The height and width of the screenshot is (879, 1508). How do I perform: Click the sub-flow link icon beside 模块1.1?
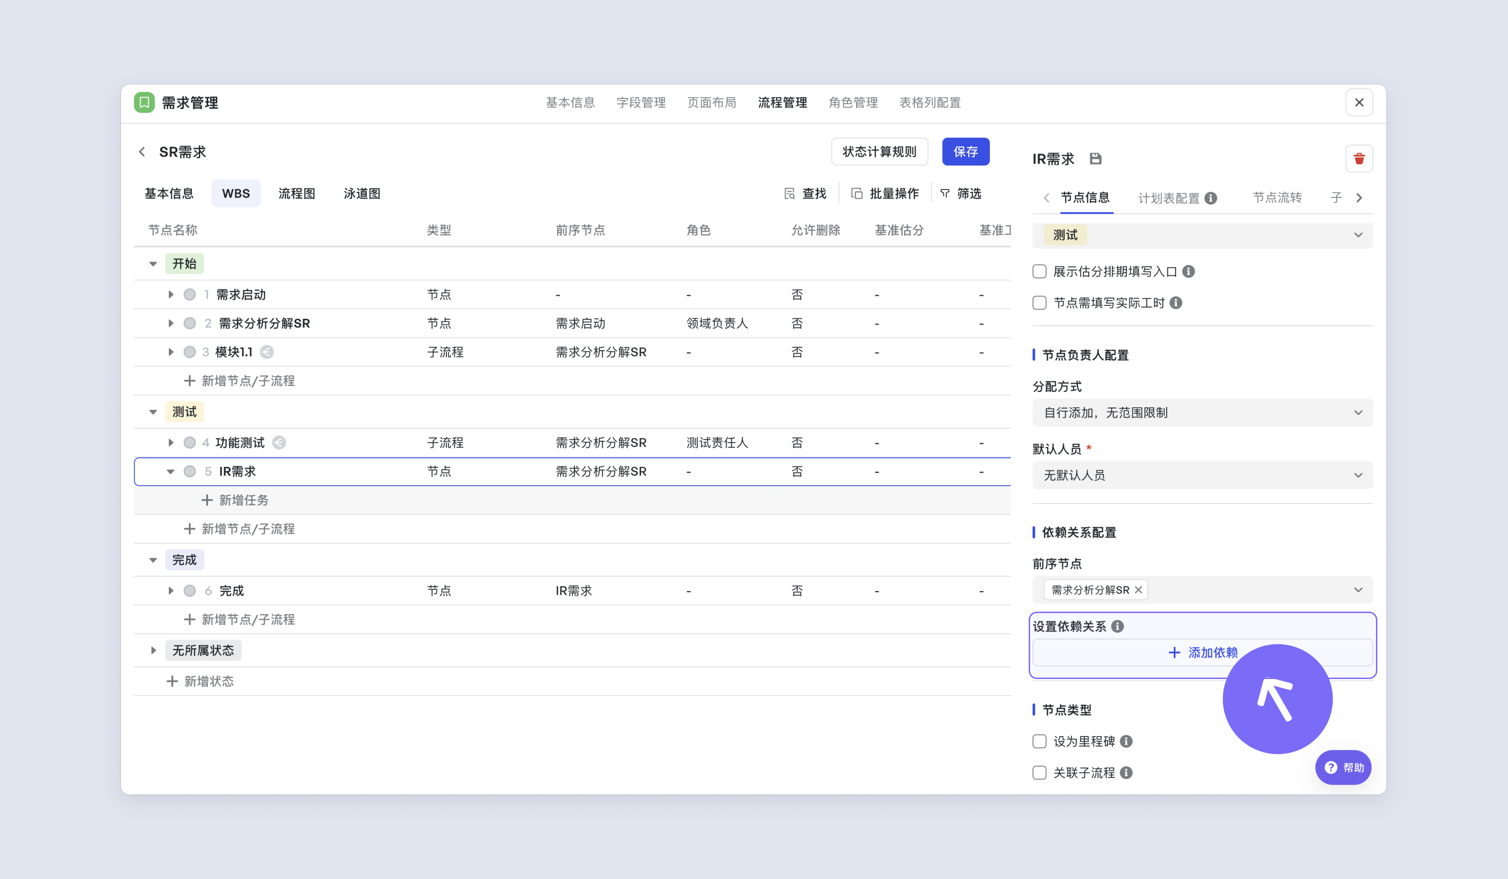click(x=267, y=352)
